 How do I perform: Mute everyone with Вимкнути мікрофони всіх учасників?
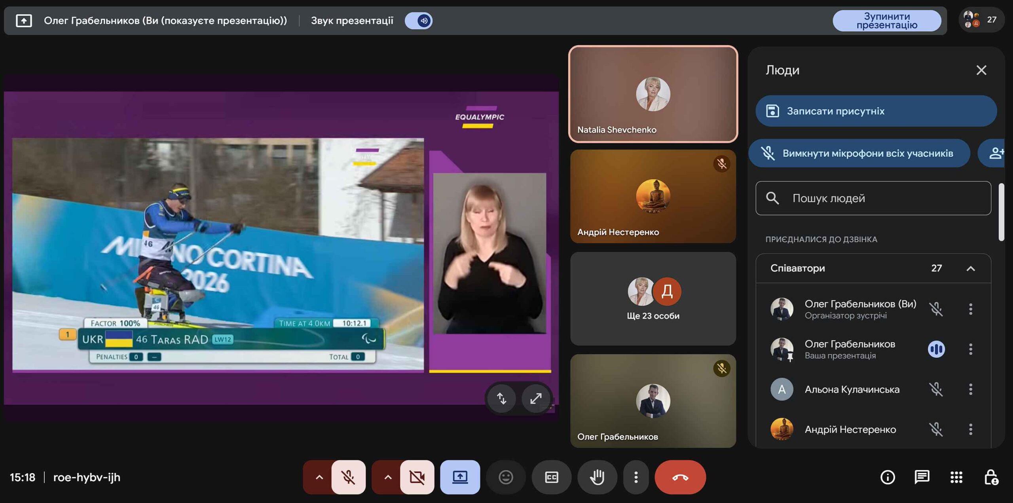[859, 153]
